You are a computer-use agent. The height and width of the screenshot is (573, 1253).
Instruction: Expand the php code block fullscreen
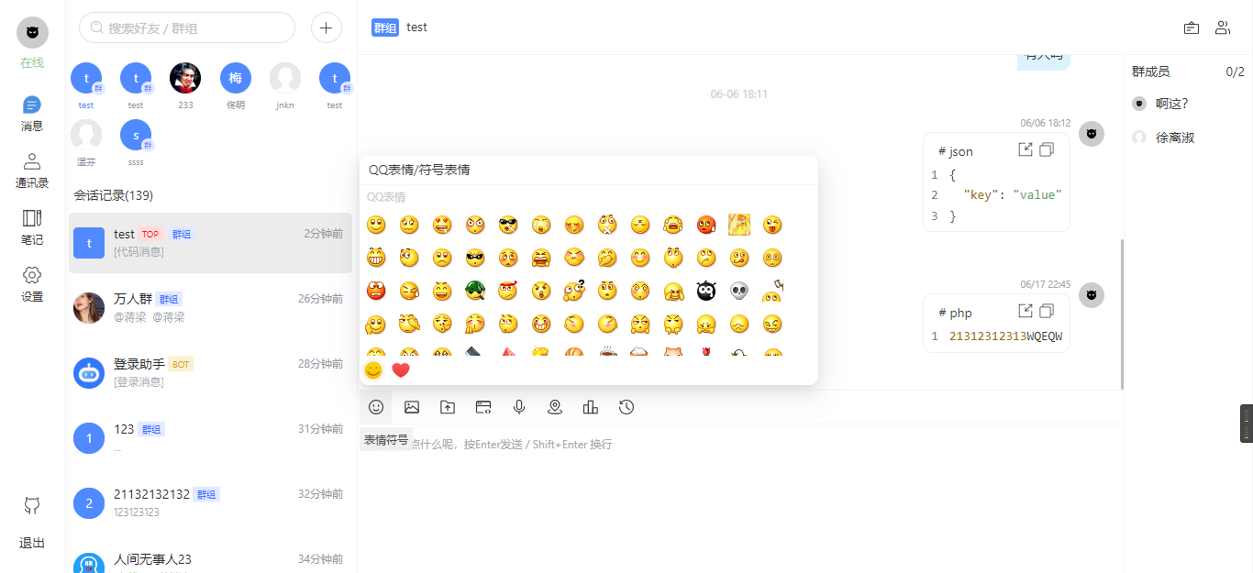tap(1026, 311)
